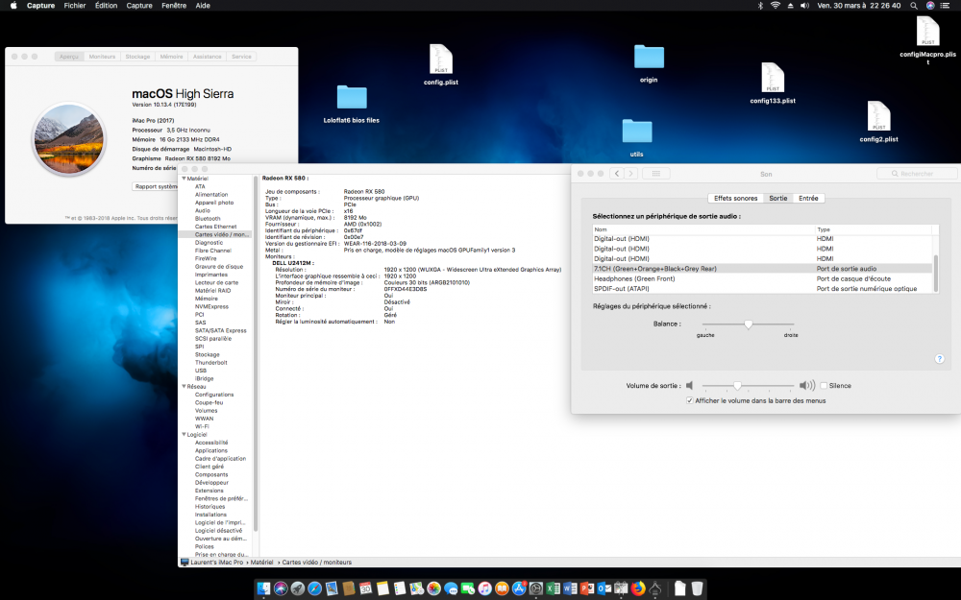Image resolution: width=961 pixels, height=600 pixels.
Task: Open Launchpad rocket icon in Dock
Action: tap(298, 588)
